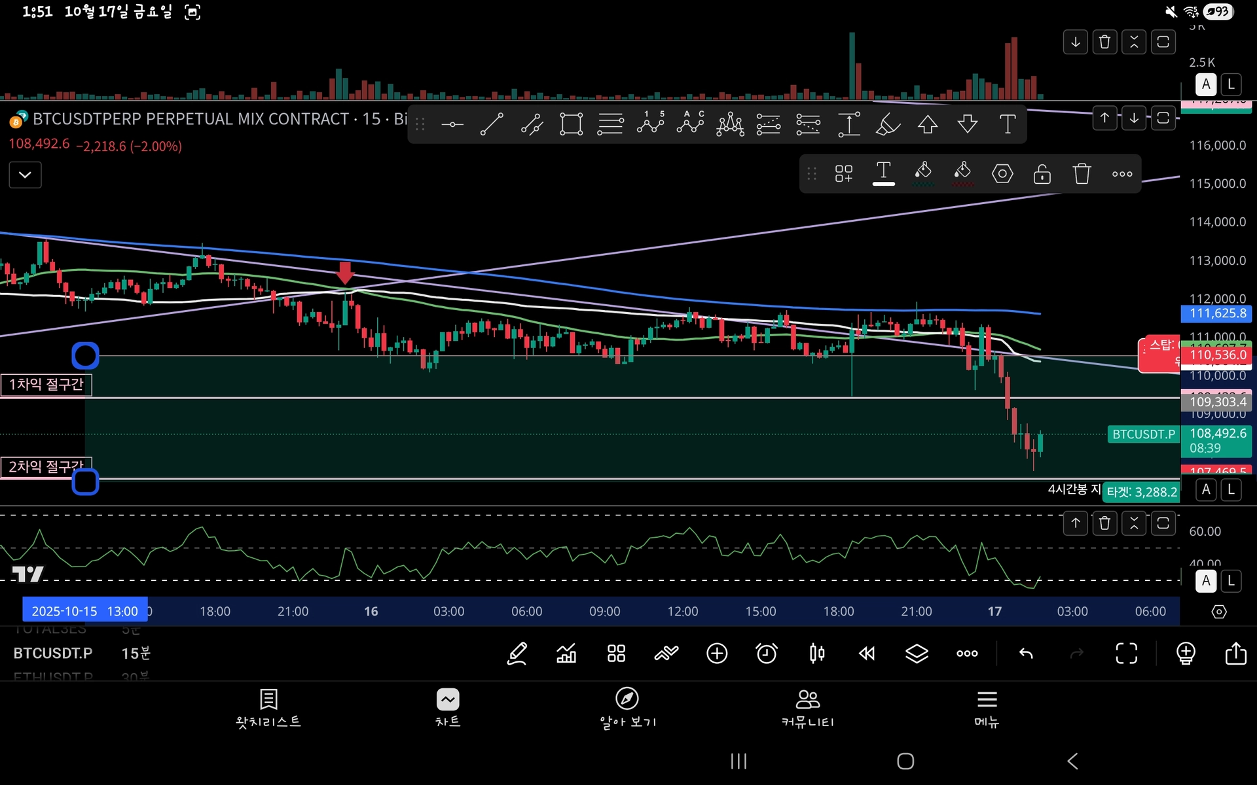Open the 커뮤니티 tab
The width and height of the screenshot is (1257, 785).
(807, 708)
